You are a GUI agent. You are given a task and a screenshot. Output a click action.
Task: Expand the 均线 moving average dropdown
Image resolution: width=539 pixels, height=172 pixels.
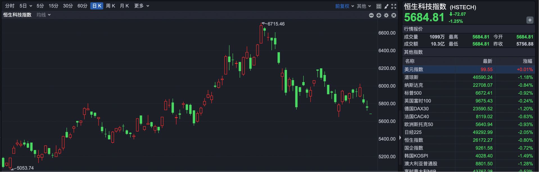(x=44, y=15)
